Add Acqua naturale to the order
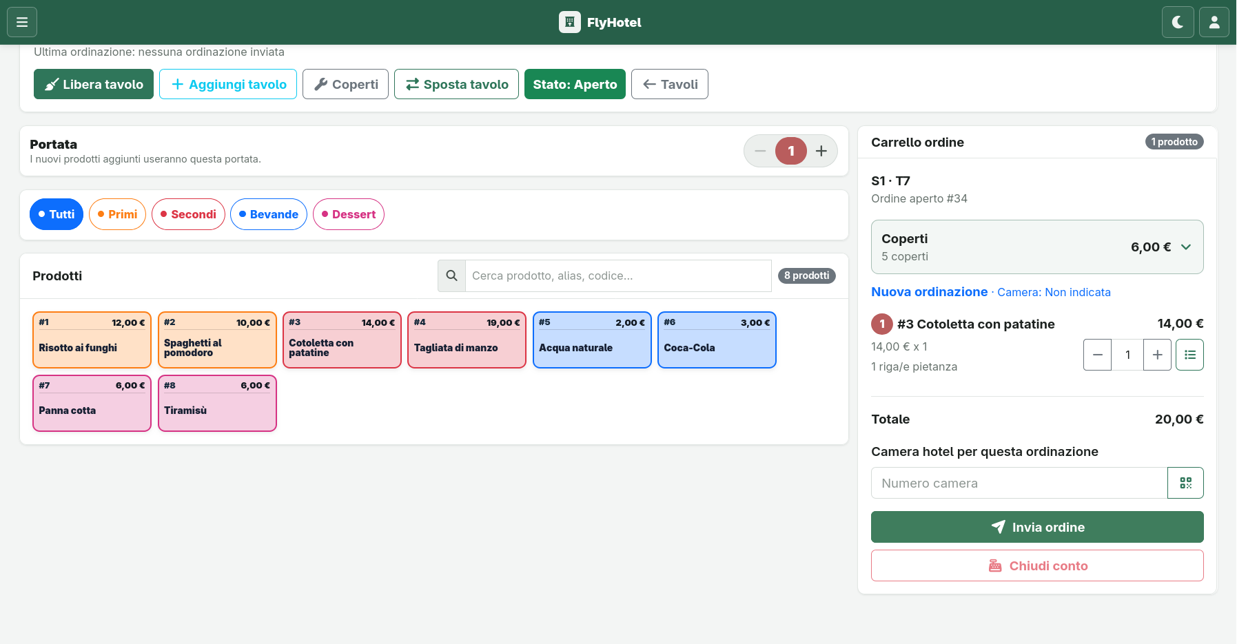The height and width of the screenshot is (644, 1237). pos(592,340)
